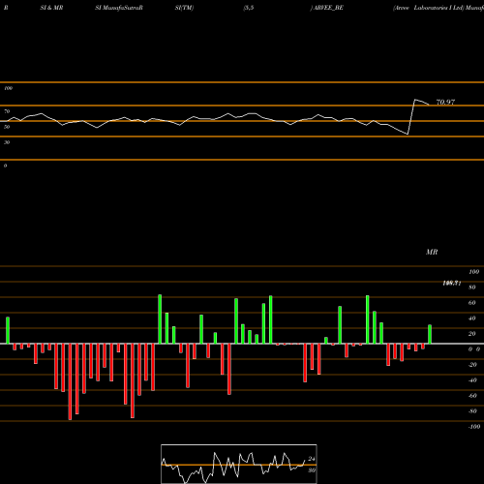
Task: Click the MR axis label 40
Action: (471, 318)
